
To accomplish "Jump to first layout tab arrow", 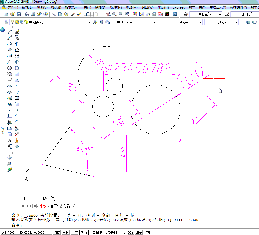I will (x=23, y=206).
